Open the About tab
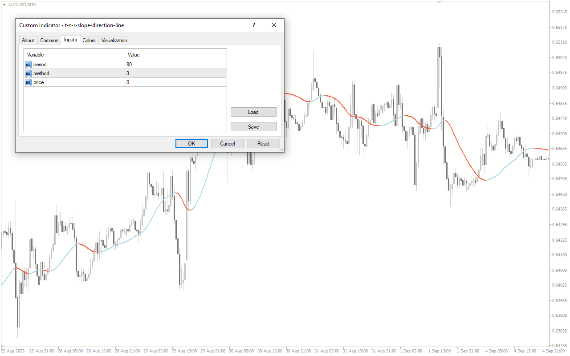The image size is (570, 356). (28, 40)
